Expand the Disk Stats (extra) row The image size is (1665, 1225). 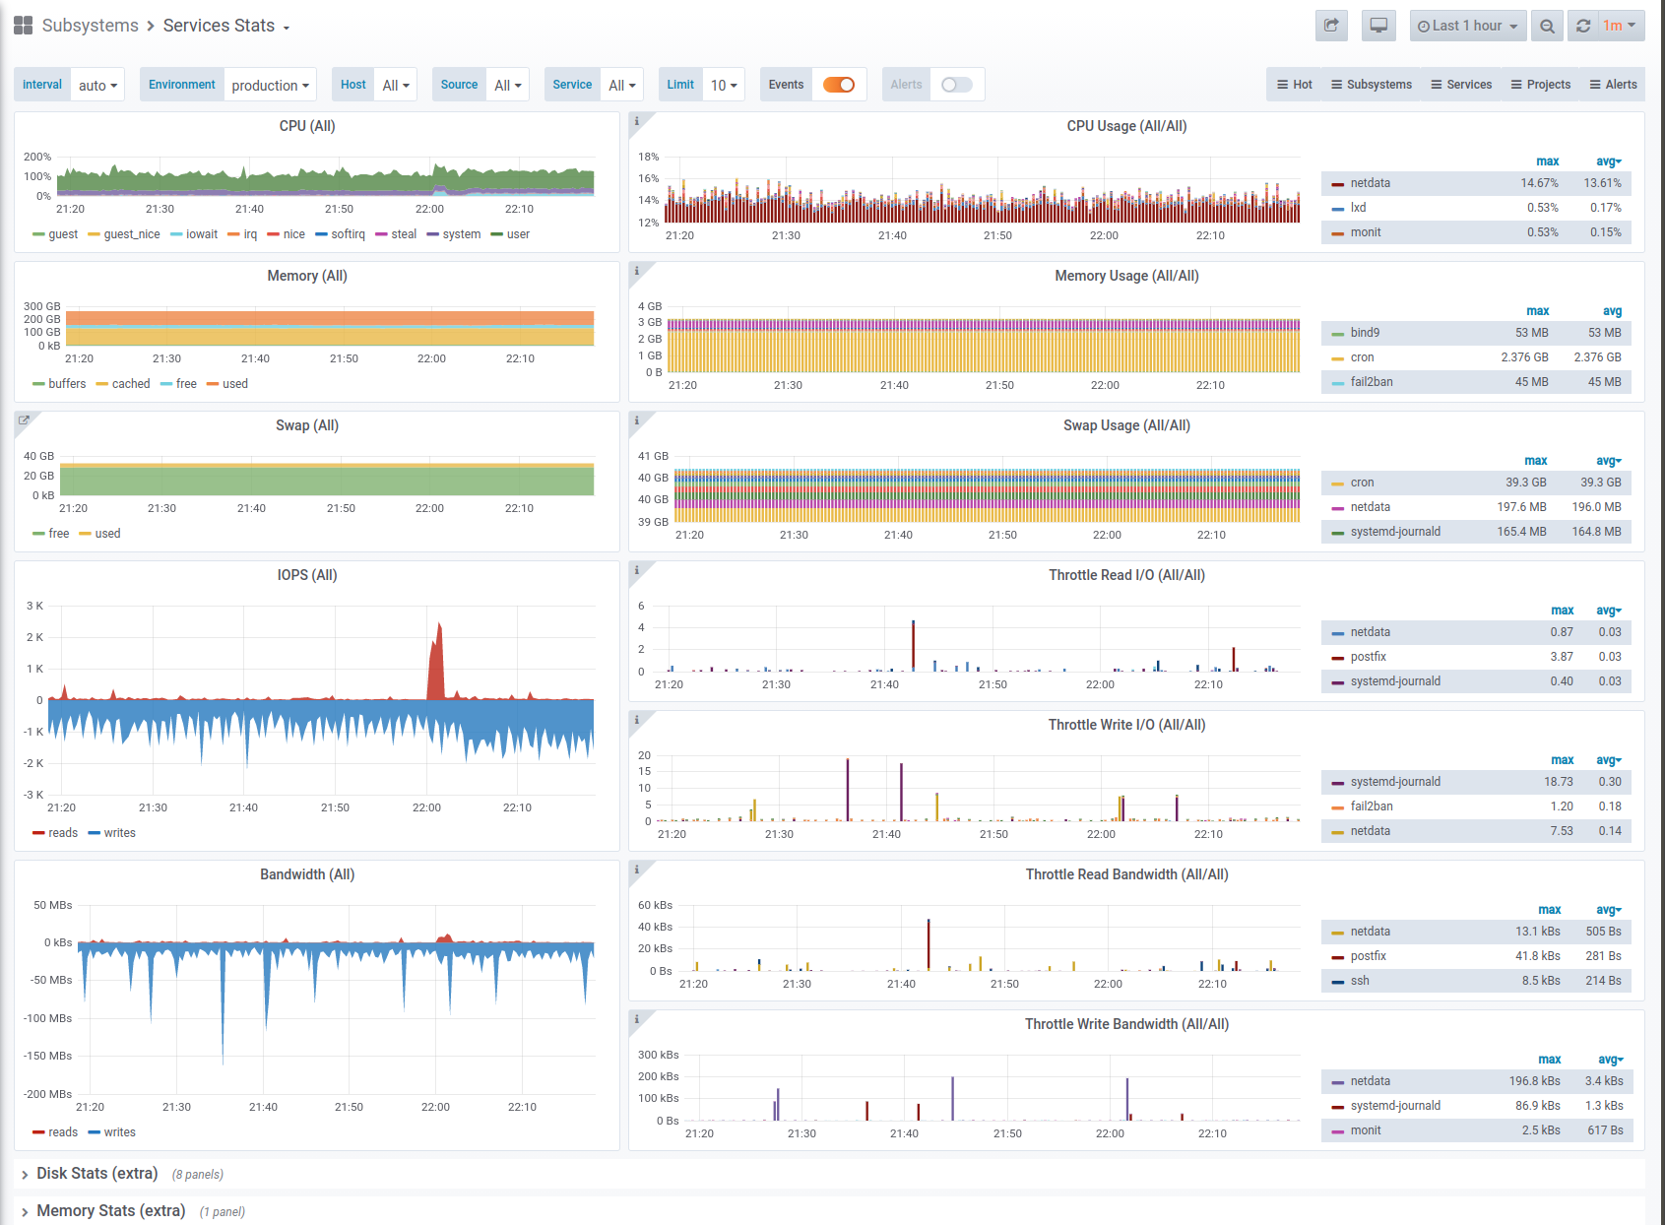pos(96,1174)
